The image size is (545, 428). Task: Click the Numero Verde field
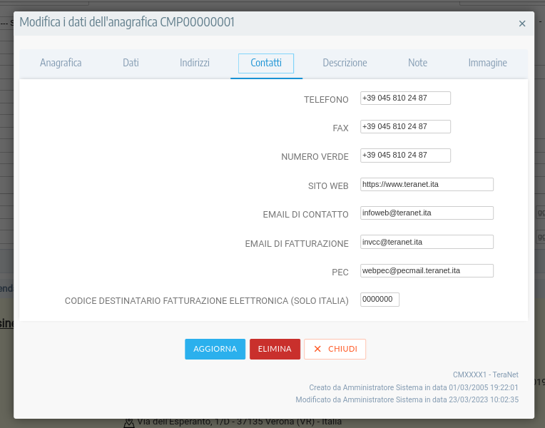click(x=405, y=155)
